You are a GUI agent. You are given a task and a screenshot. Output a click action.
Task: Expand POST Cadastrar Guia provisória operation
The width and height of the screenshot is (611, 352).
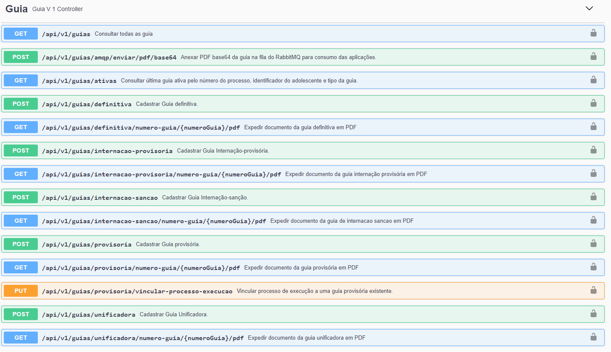pos(167,244)
